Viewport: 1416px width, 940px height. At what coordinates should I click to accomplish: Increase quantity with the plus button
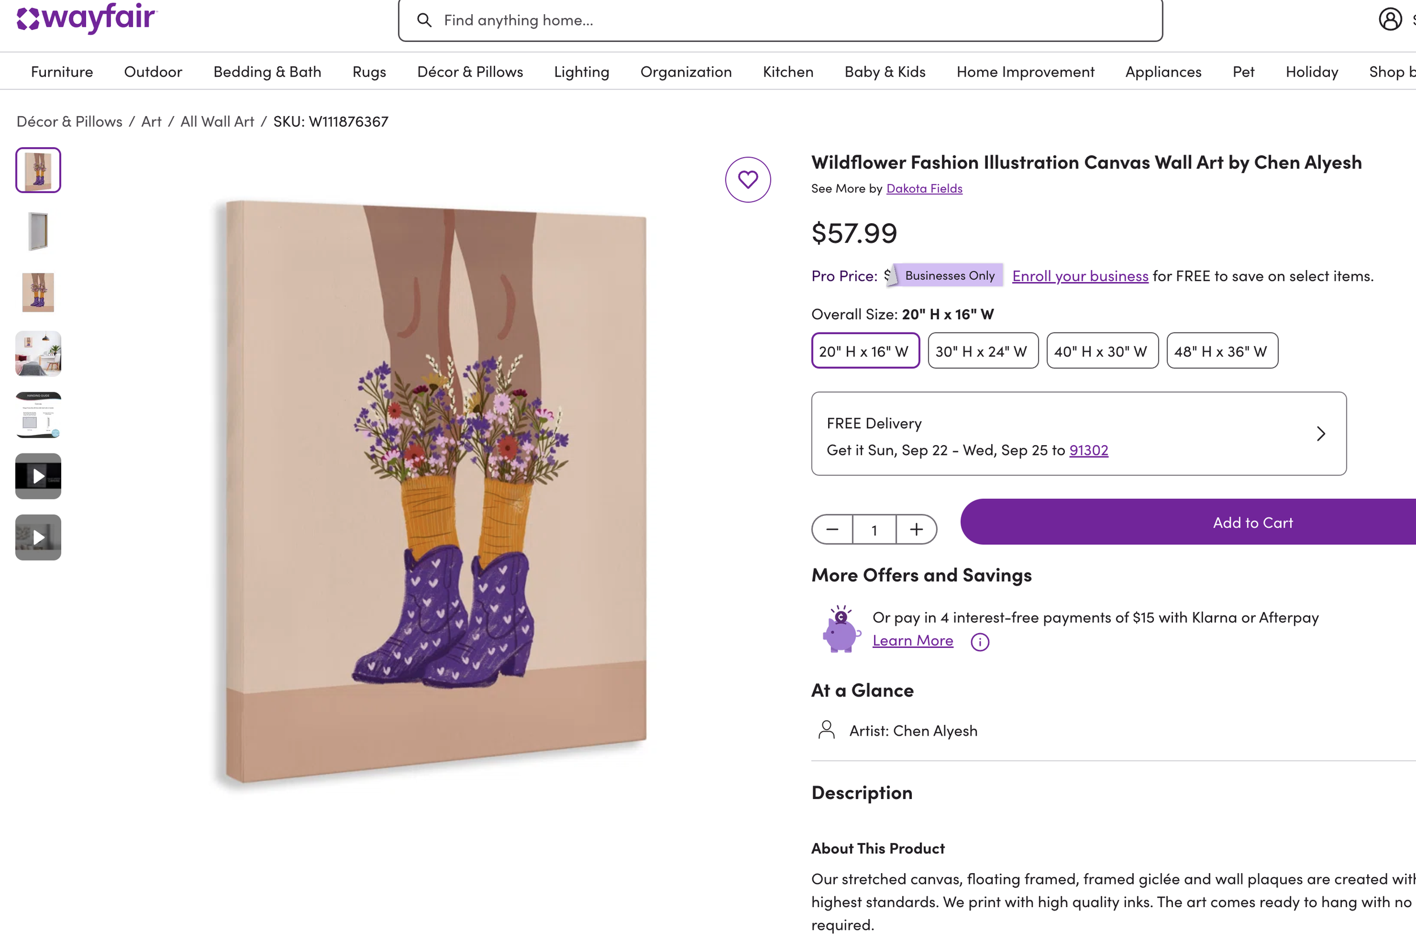(x=915, y=529)
